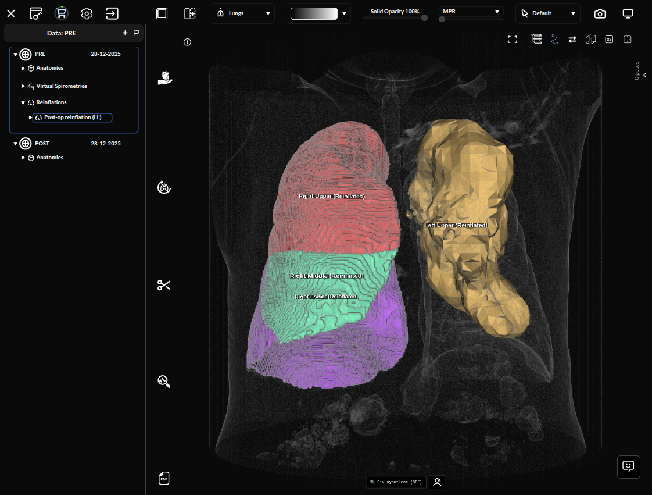Viewport: 652px width, 495px height.
Task: Toggle the split view layout icon
Action: (x=190, y=13)
